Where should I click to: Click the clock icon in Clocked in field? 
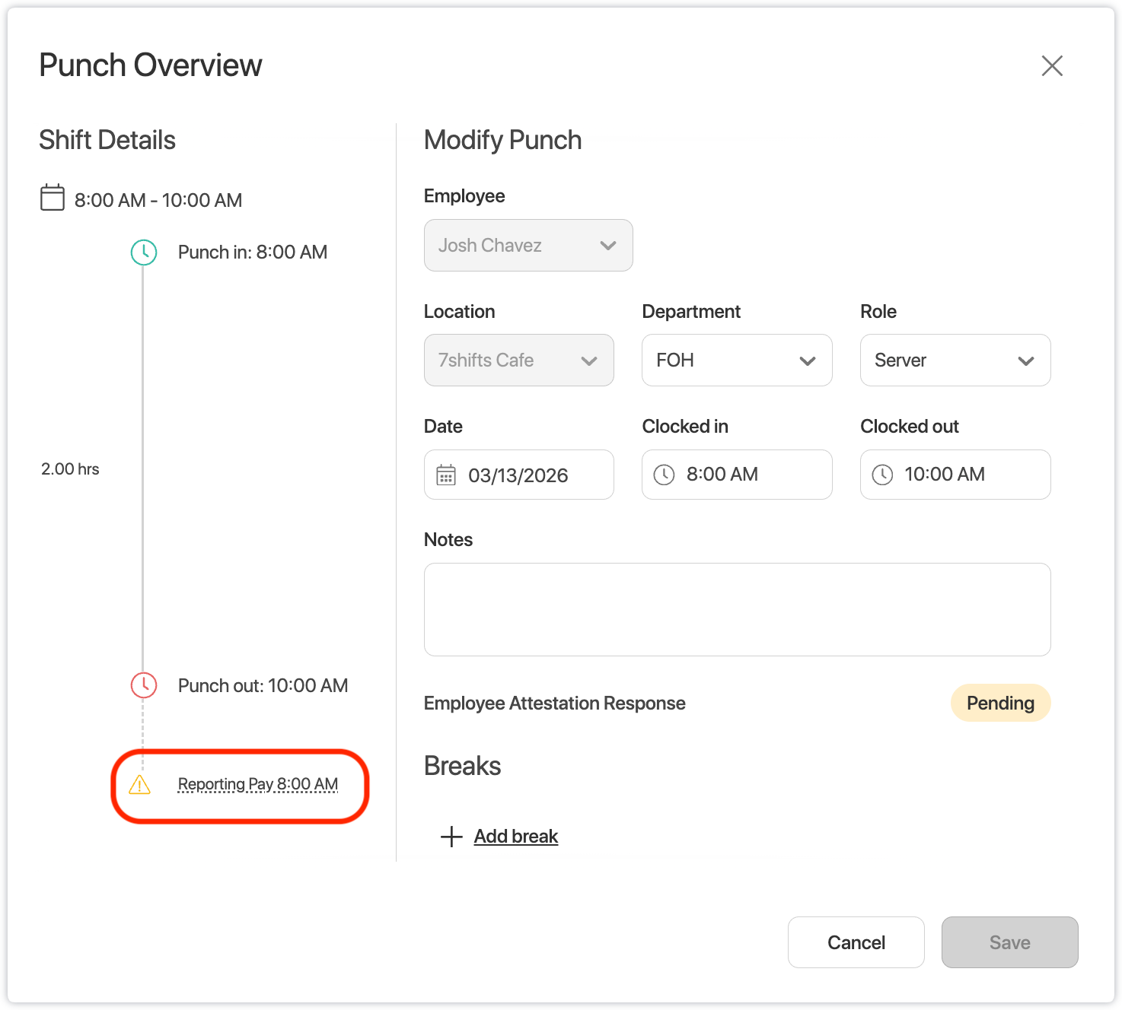pos(665,475)
